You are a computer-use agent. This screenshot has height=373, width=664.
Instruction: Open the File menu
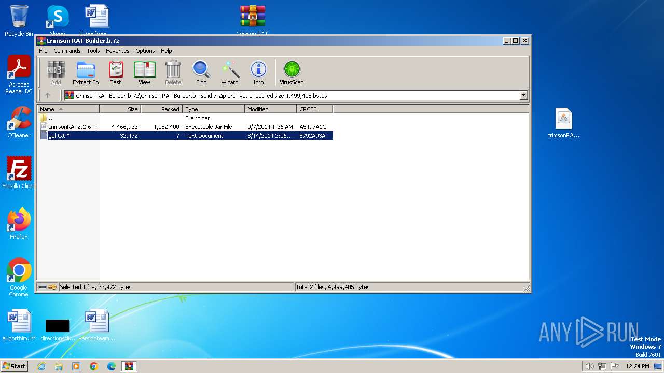point(43,51)
